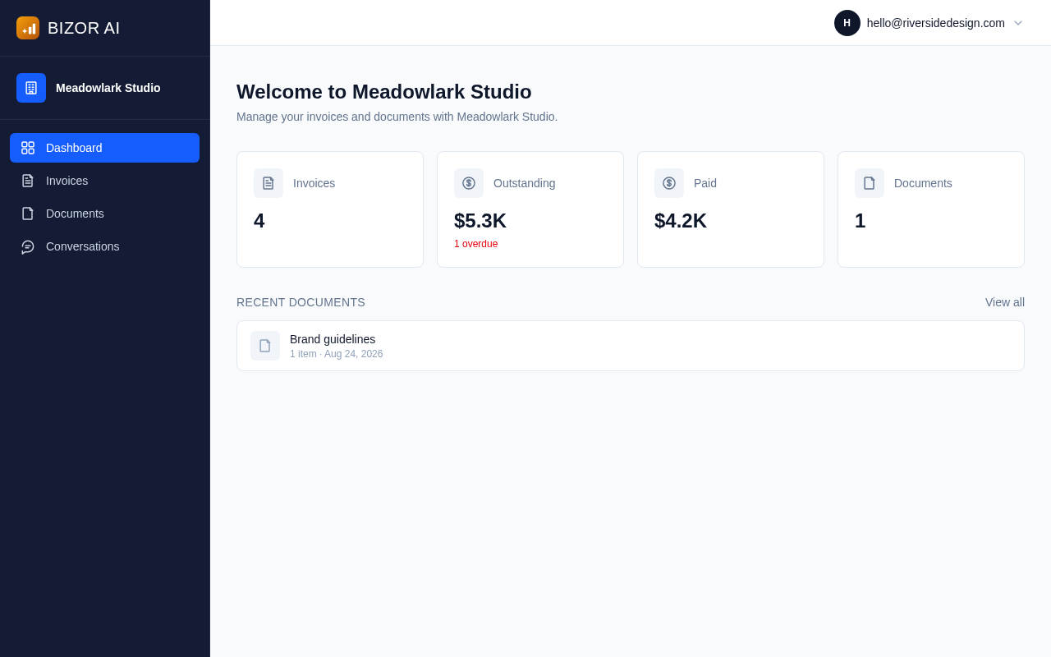Click the 1 item · Aug 24, 2026 text
The image size is (1051, 657).
coord(337,354)
